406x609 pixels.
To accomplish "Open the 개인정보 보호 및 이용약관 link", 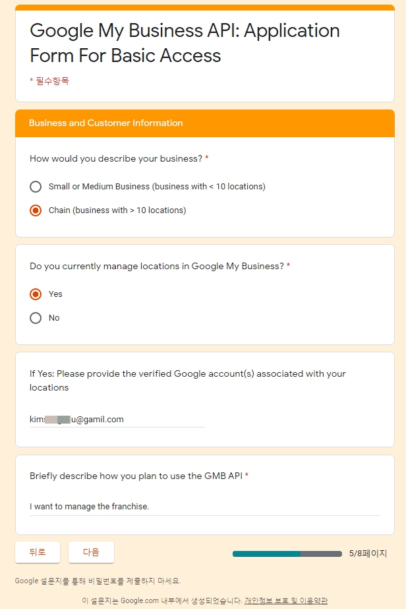I will [285, 600].
